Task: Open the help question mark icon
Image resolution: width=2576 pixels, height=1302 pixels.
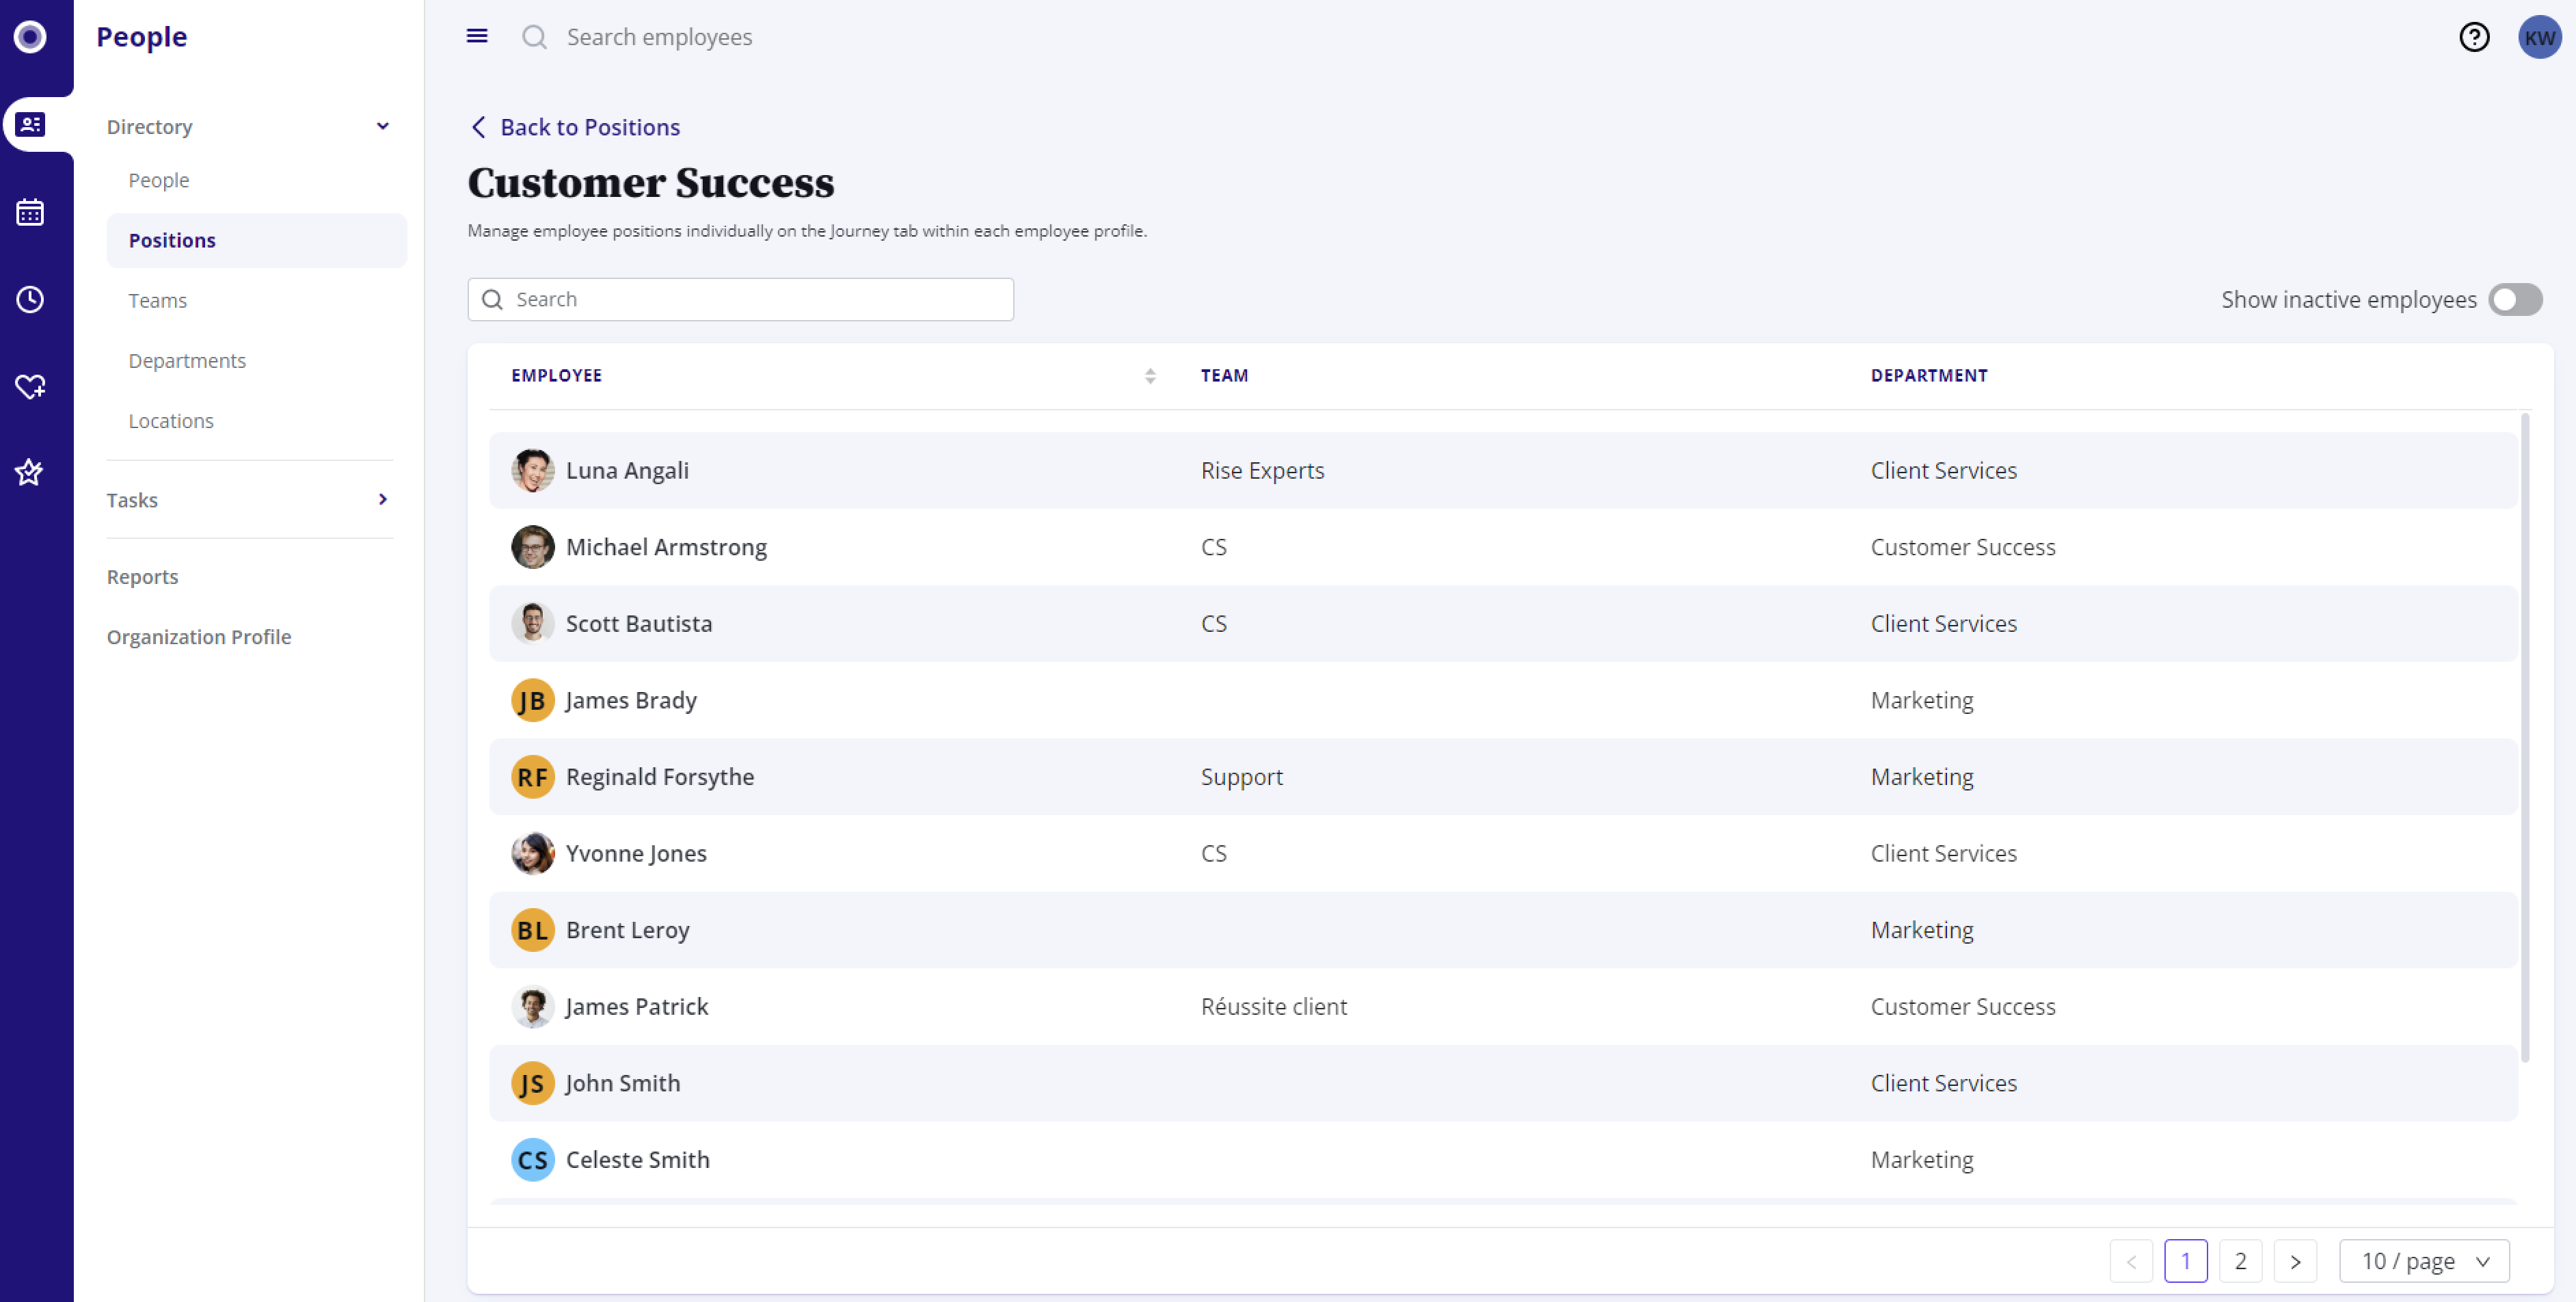Action: [x=2474, y=37]
